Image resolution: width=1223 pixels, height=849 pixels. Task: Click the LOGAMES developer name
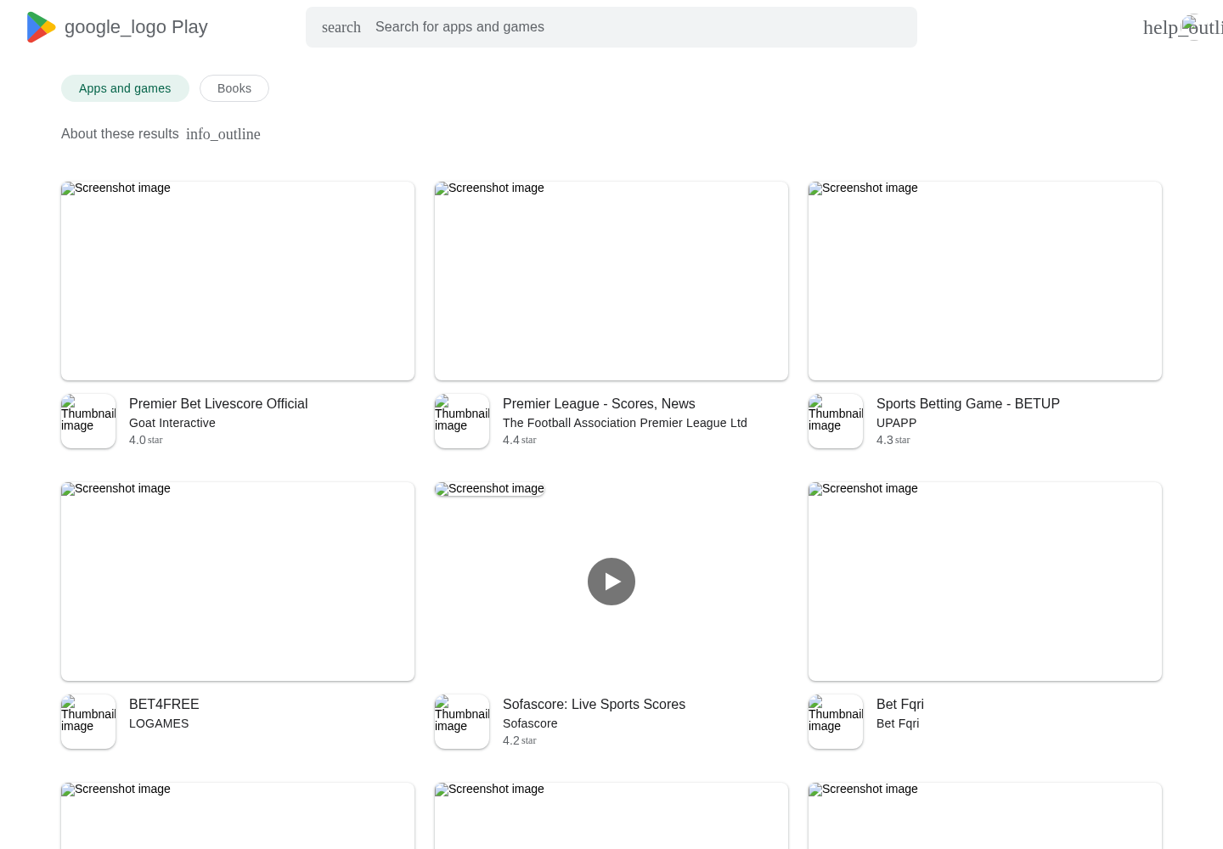pyautogui.click(x=159, y=723)
